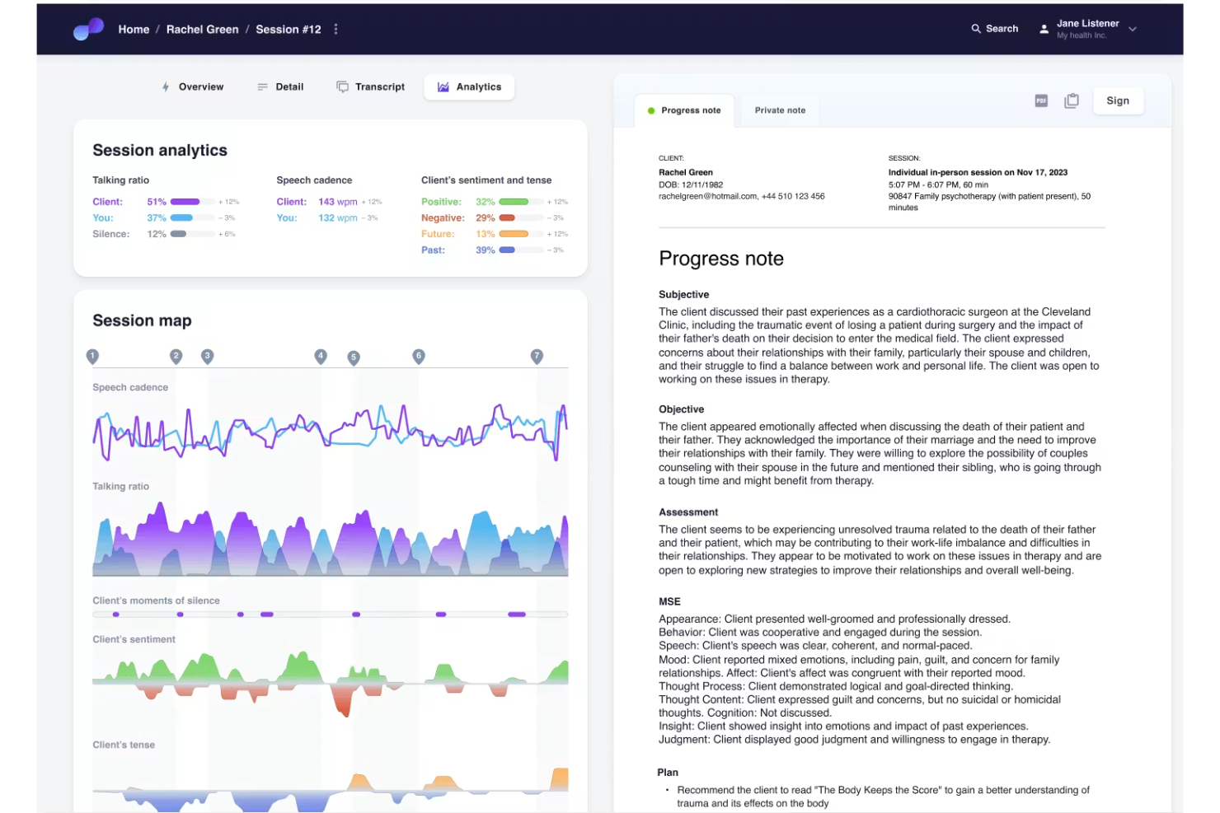Image resolution: width=1220 pixels, height=813 pixels.
Task: Click the Future tense 13% bar
Action: pos(521,234)
